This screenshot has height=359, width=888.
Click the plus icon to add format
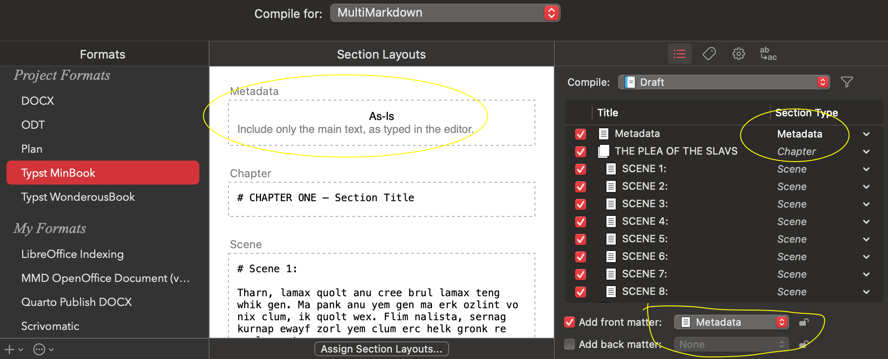click(9, 350)
